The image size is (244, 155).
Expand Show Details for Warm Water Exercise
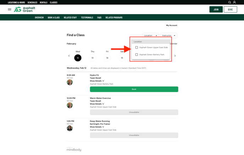click(97, 104)
